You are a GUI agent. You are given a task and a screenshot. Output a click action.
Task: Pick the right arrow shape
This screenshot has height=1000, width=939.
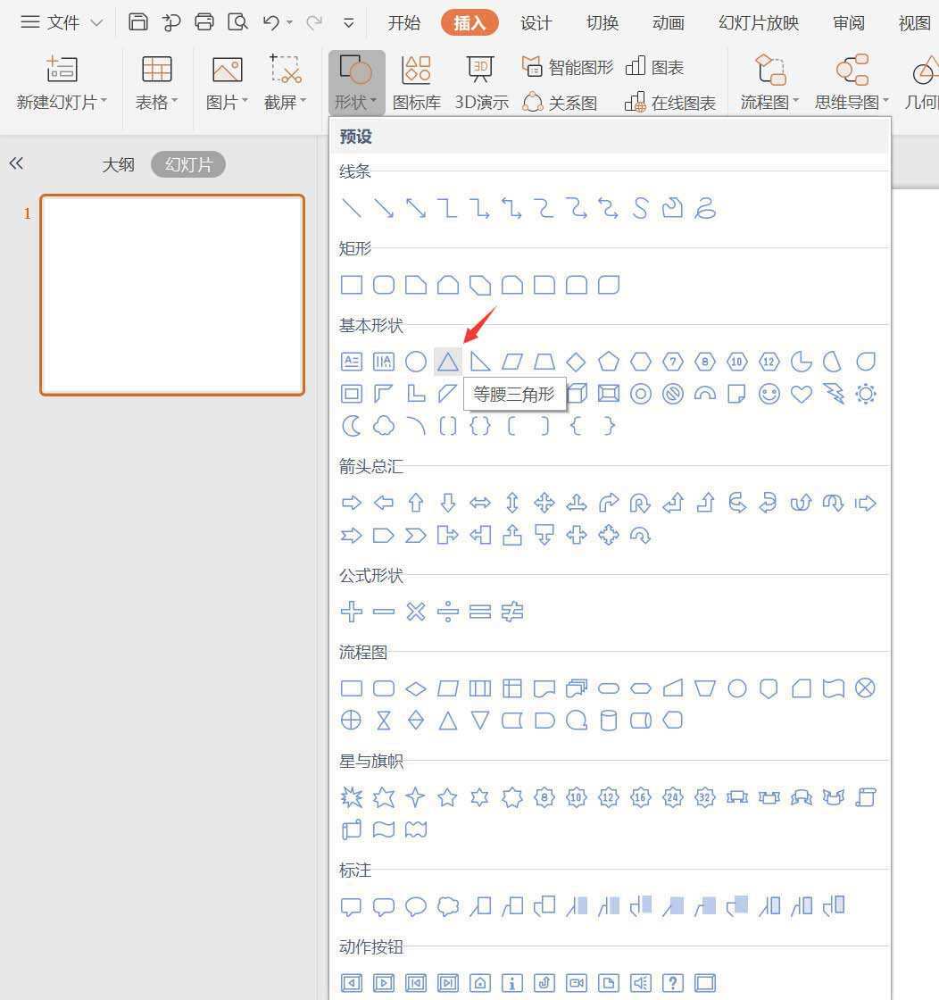click(352, 504)
